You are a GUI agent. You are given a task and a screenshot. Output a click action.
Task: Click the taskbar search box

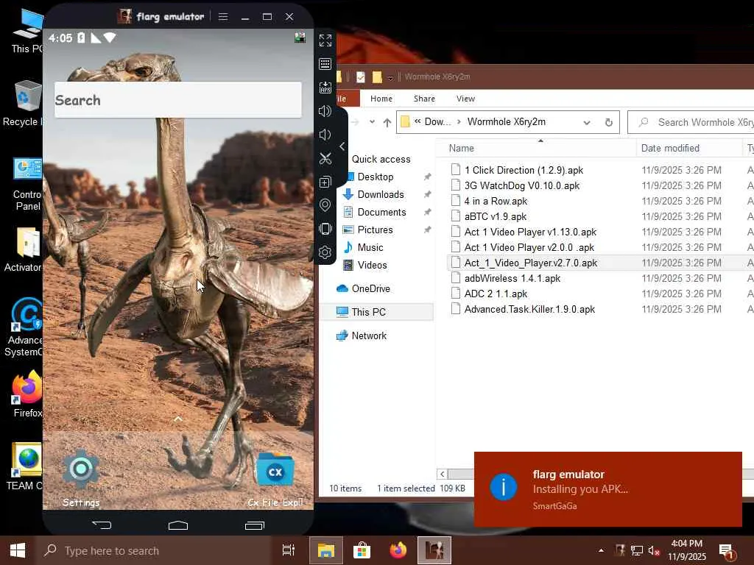click(154, 550)
